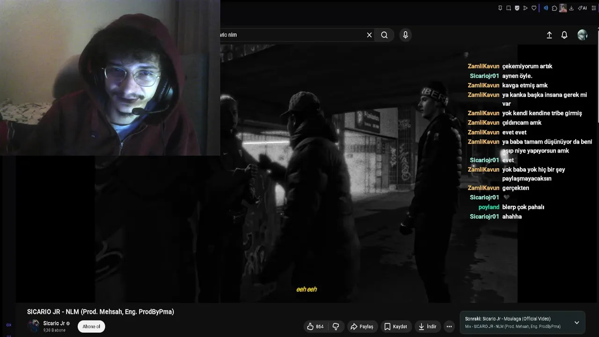Click the 'eeh eeh' subtitle text
This screenshot has height=337, width=599.
(x=307, y=289)
